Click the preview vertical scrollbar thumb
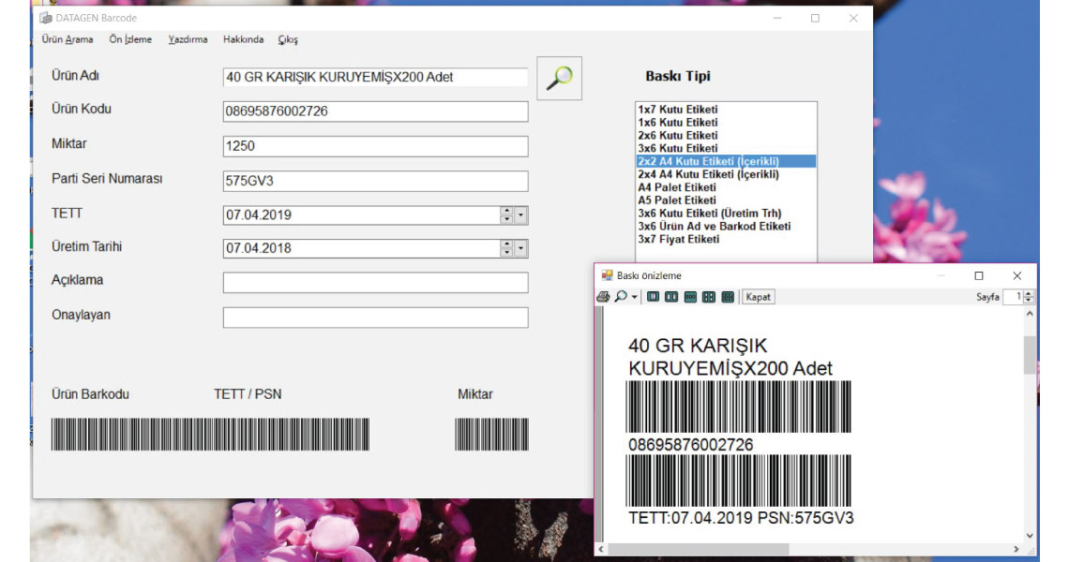 tap(1030, 355)
